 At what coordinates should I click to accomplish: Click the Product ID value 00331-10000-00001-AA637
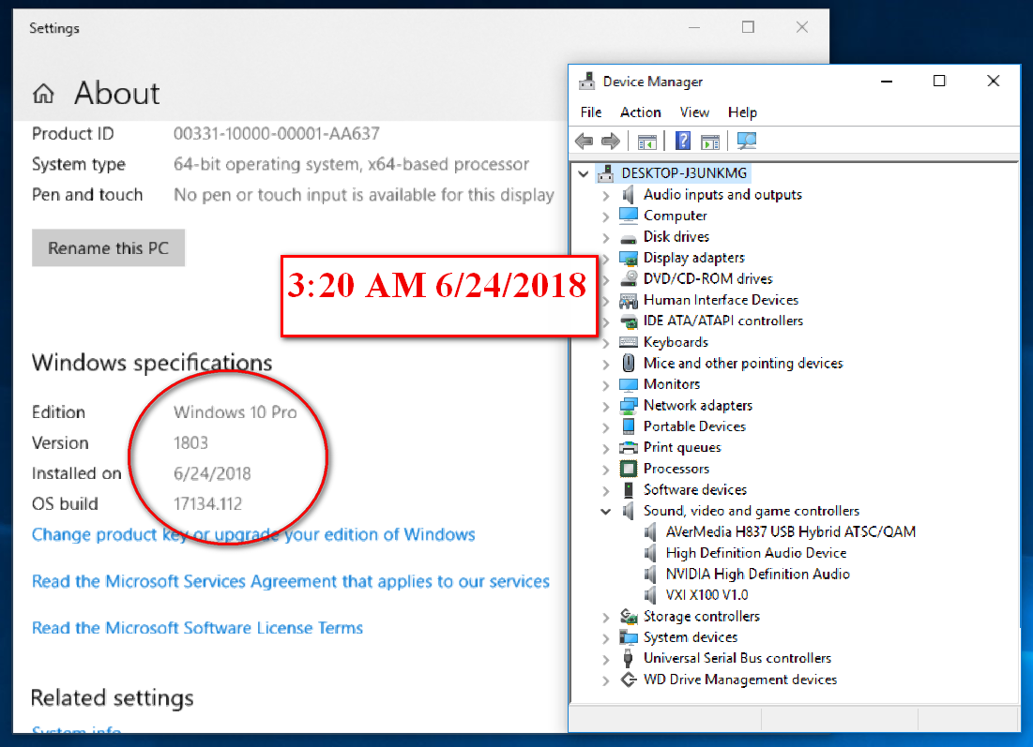point(277,134)
